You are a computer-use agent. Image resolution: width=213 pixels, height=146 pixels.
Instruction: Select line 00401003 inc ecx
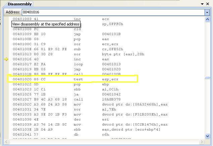pyautogui.click(x=61, y=19)
